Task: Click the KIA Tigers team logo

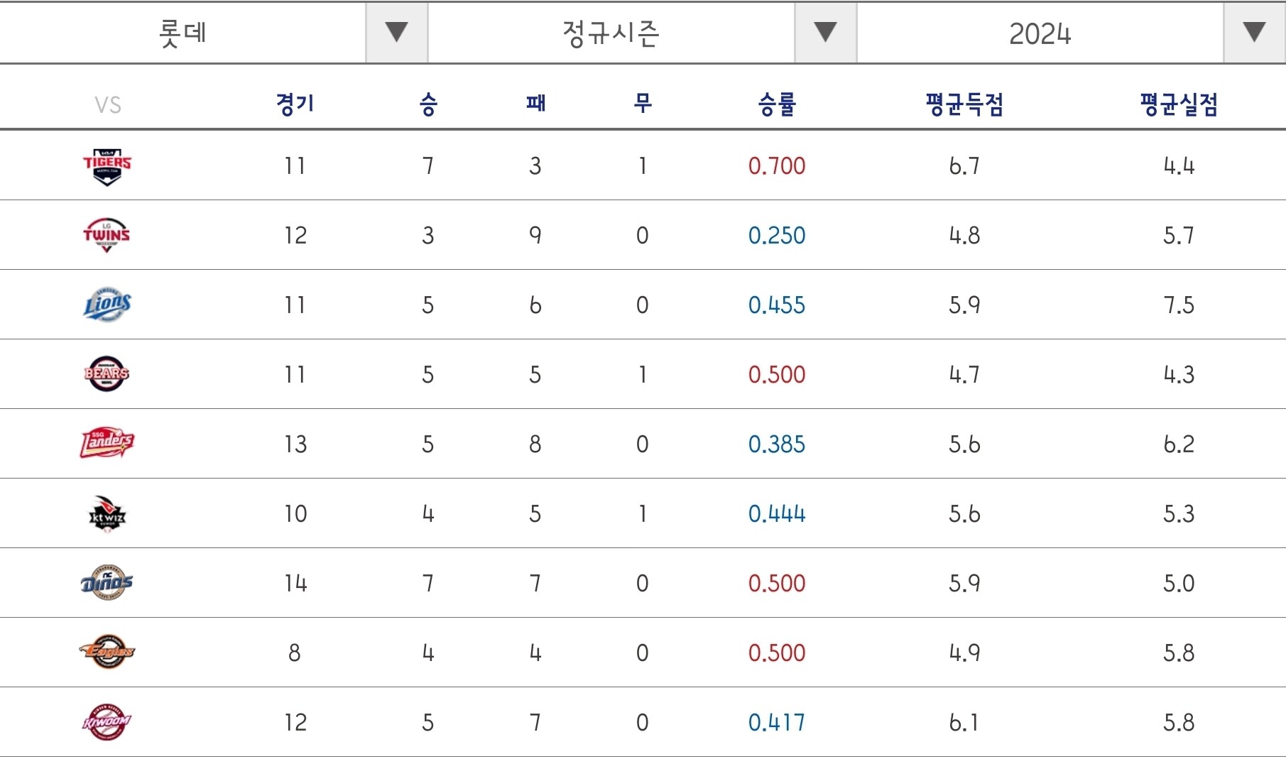Action: pos(107,166)
